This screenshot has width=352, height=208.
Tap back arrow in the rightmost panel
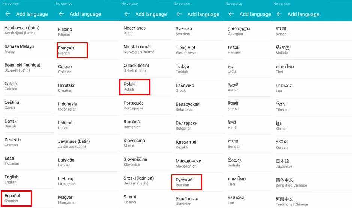click(x=279, y=14)
